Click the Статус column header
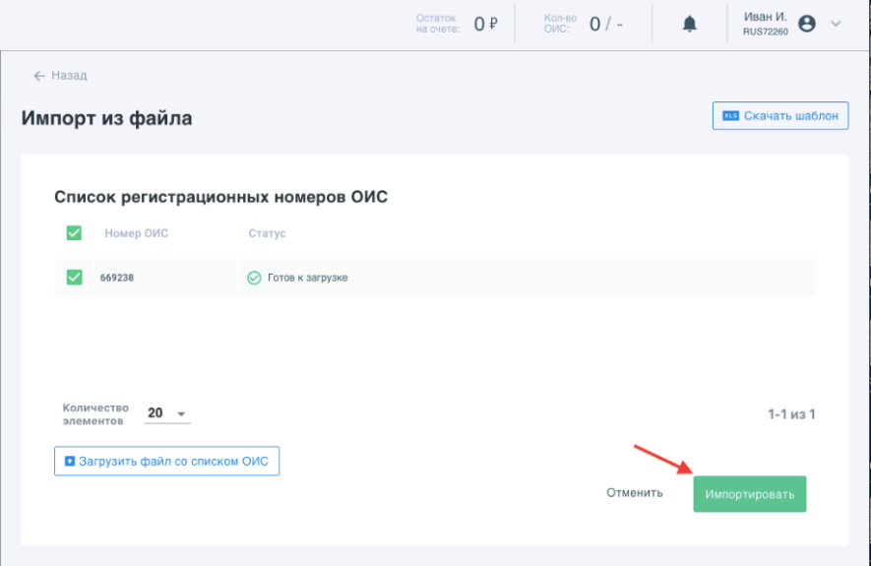 coord(267,233)
